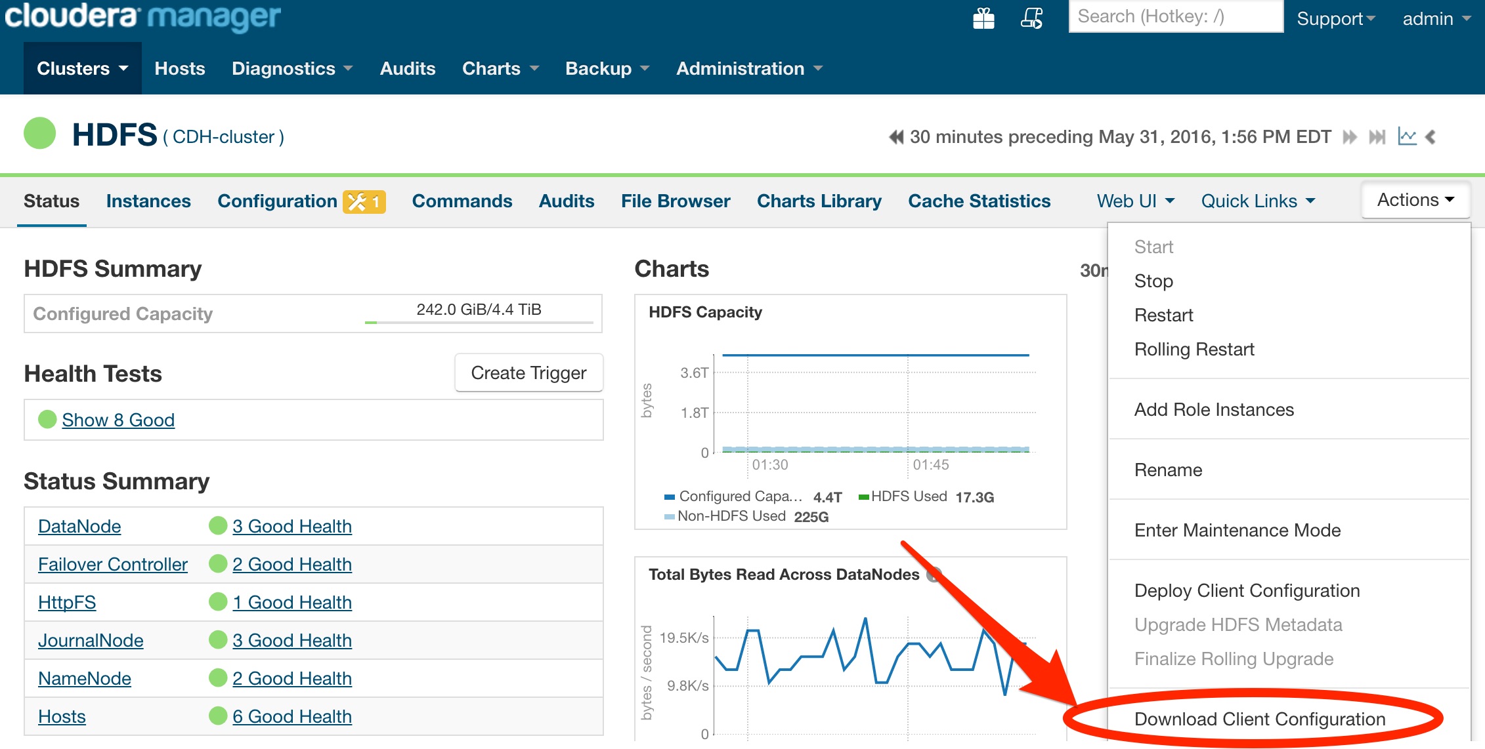Open the Administration dropdown
The width and height of the screenshot is (1485, 749).
(x=749, y=68)
